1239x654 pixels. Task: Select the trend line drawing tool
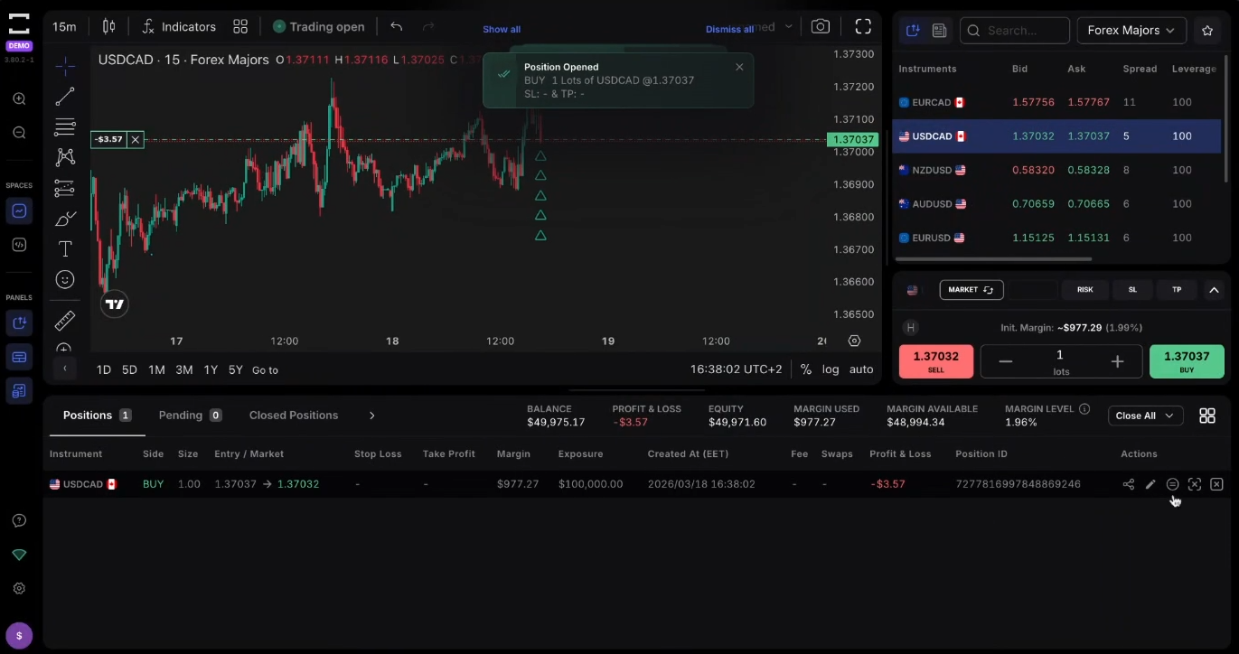pos(65,97)
